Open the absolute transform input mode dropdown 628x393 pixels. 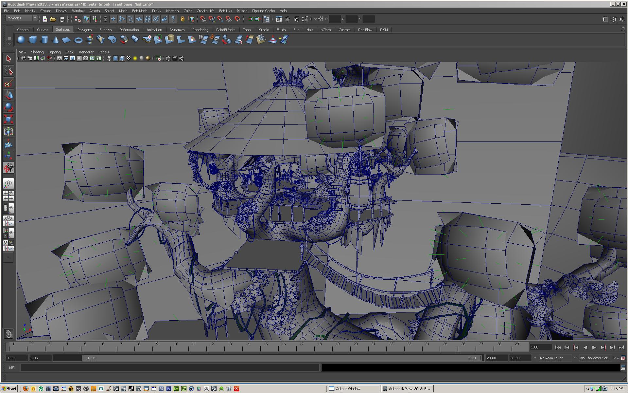(315, 19)
